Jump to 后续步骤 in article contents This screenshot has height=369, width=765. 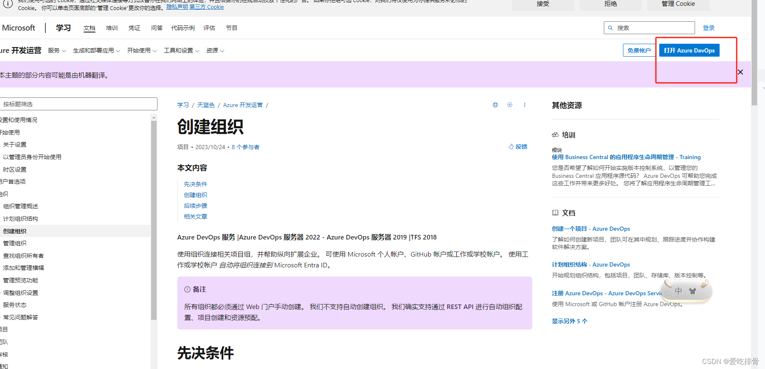coord(195,206)
